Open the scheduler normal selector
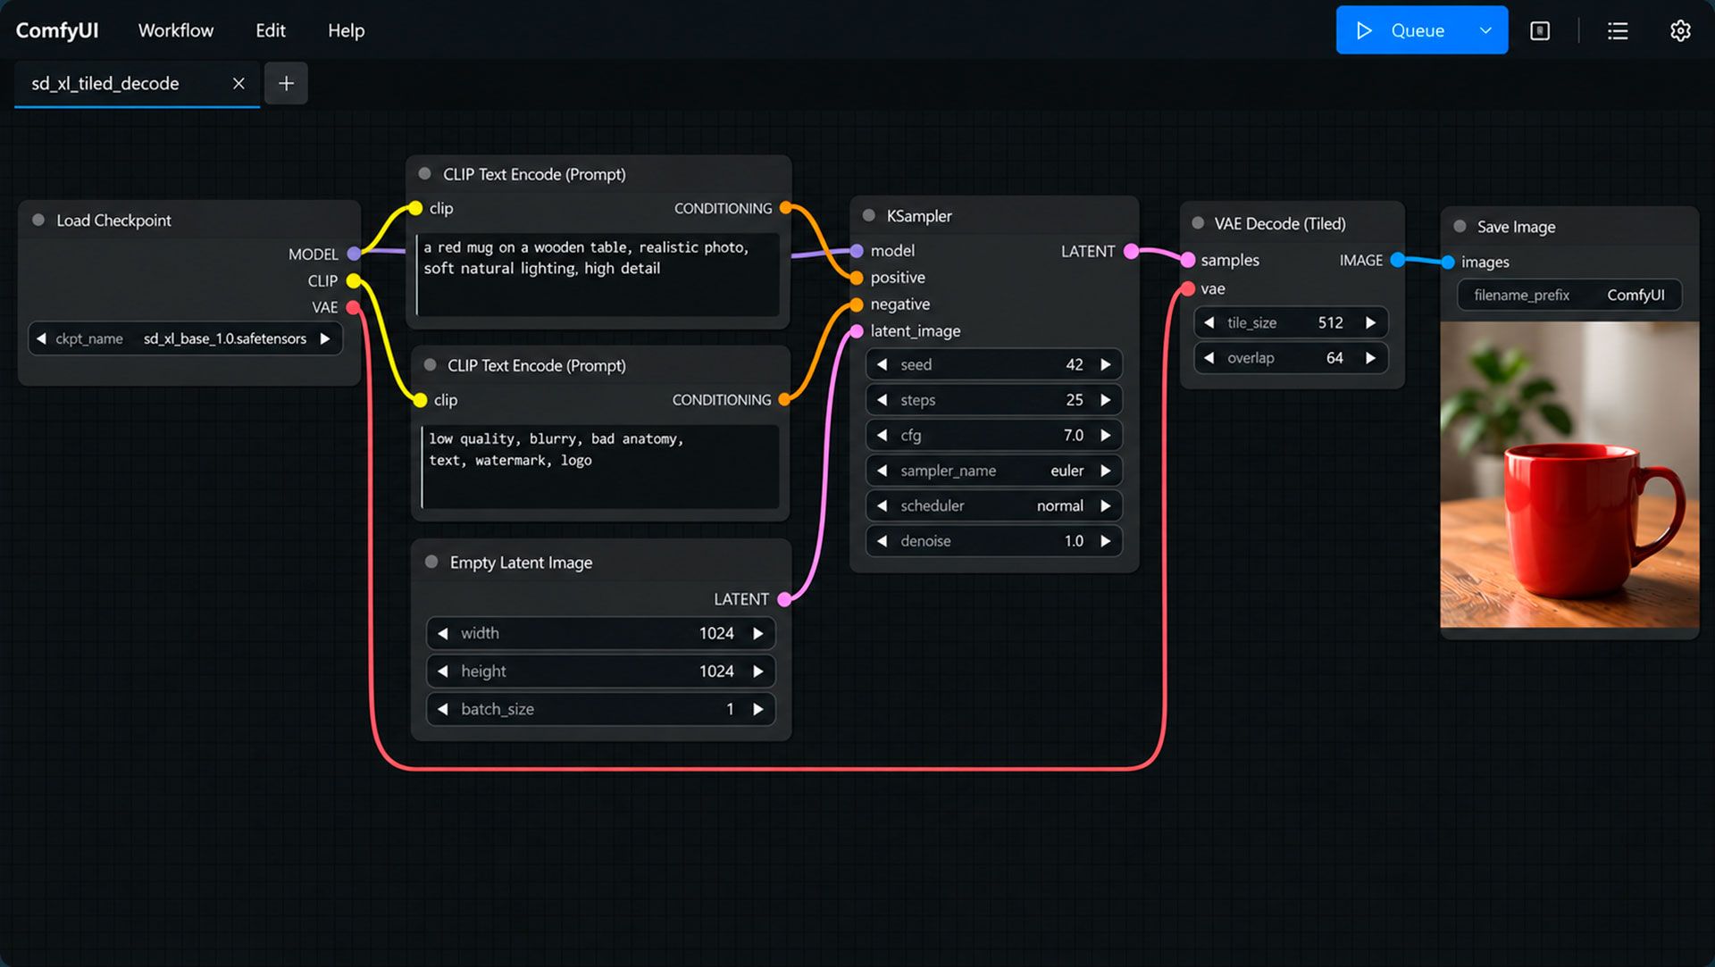 click(993, 505)
